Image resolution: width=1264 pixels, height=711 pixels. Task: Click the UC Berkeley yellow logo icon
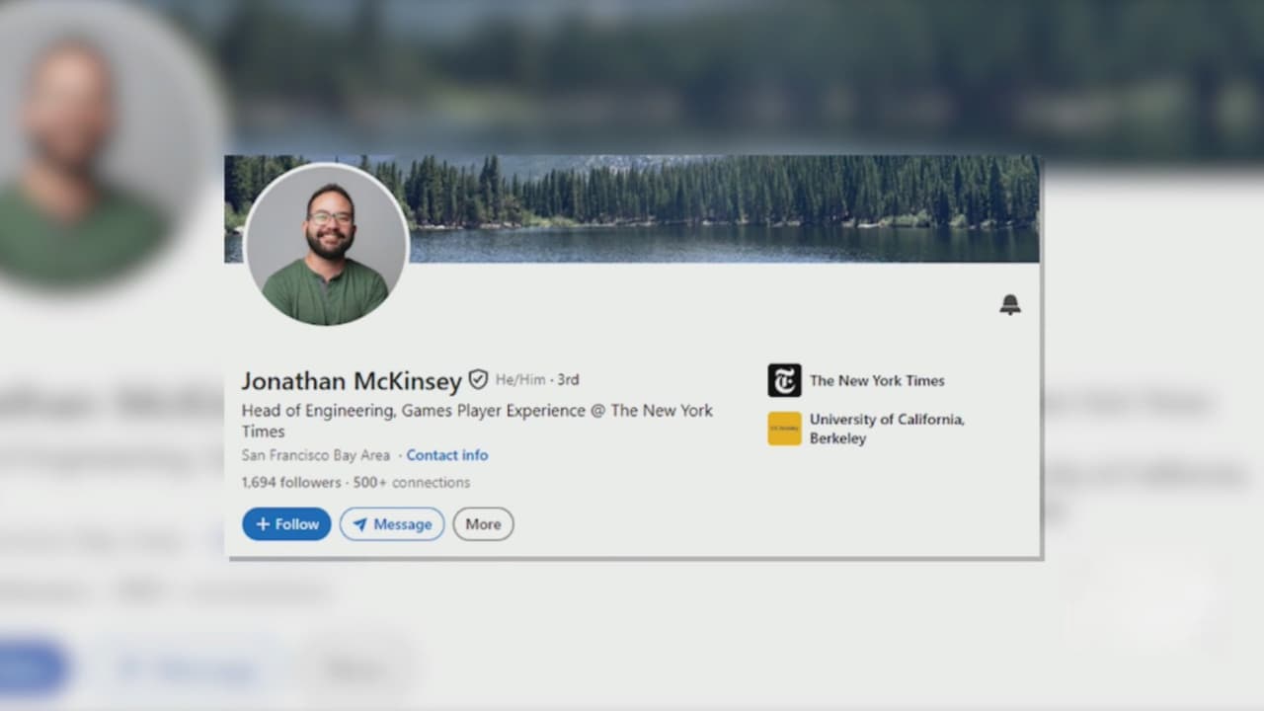(784, 429)
